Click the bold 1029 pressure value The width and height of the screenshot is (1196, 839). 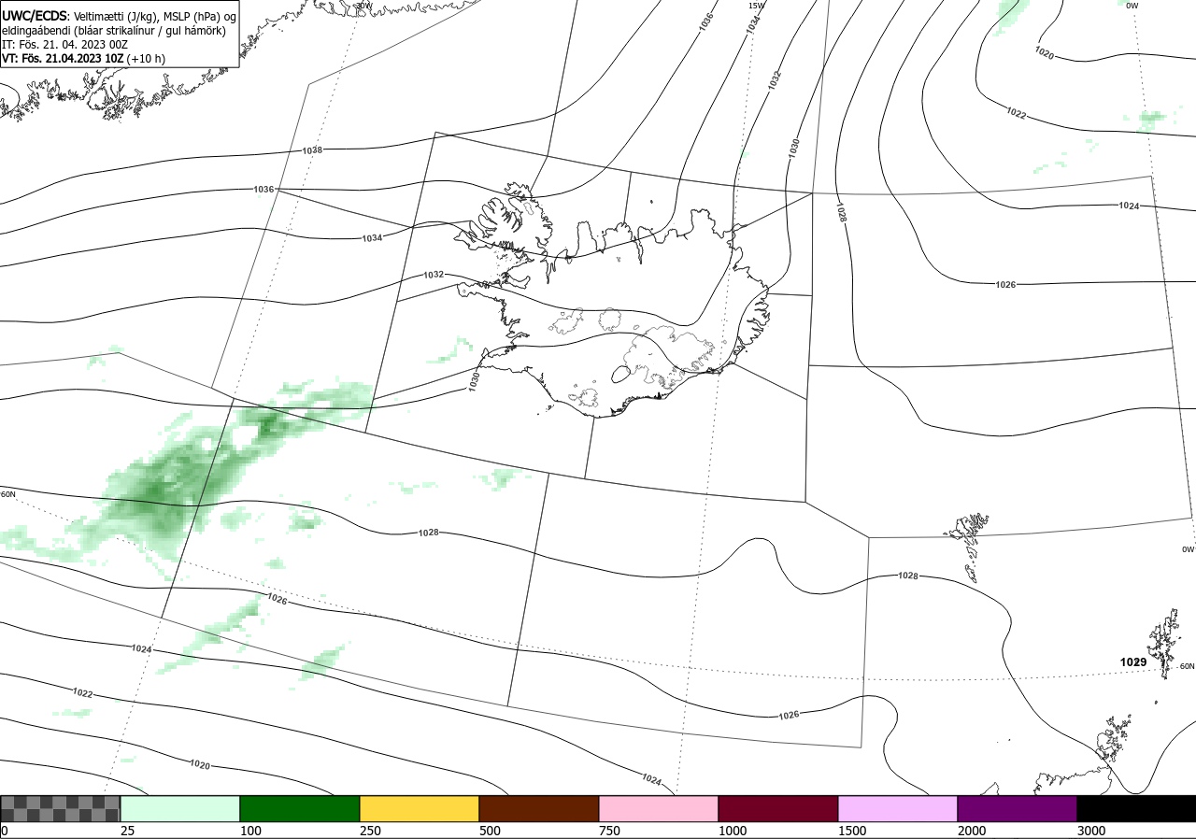click(1133, 662)
